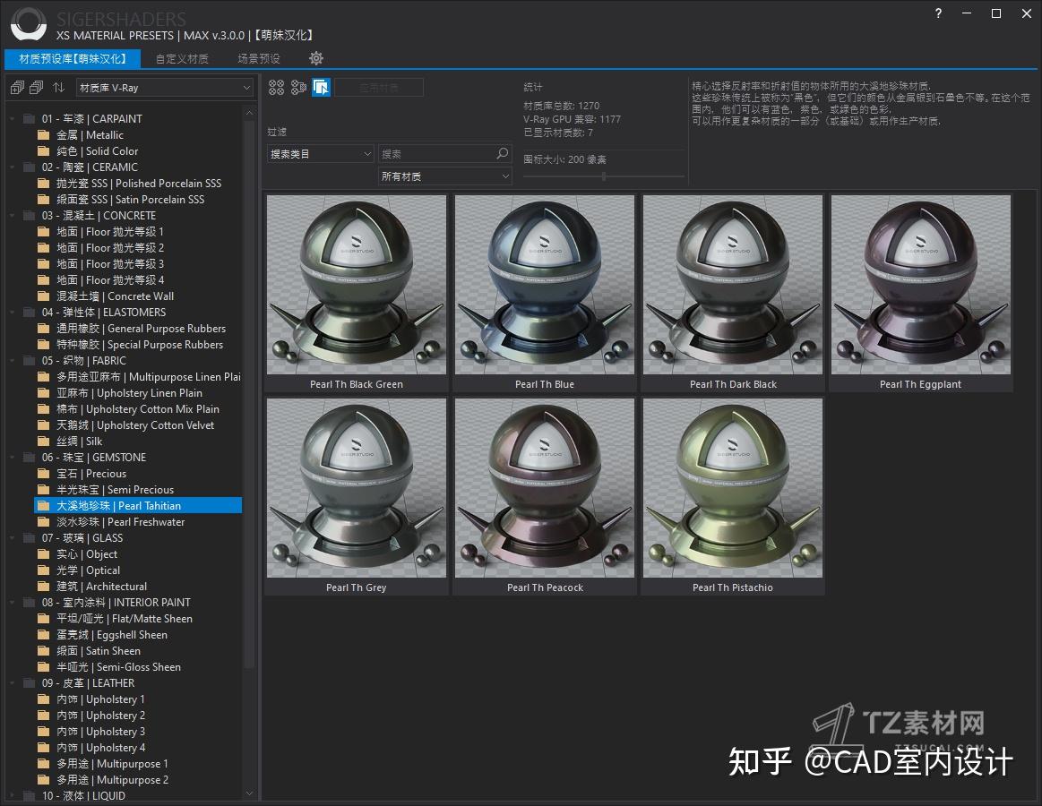Expand the 所有材质 filter dropdown
Screen dimensions: 1042x806
point(444,176)
